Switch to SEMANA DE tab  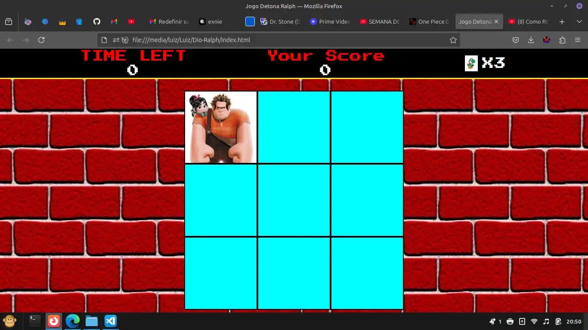[380, 21]
